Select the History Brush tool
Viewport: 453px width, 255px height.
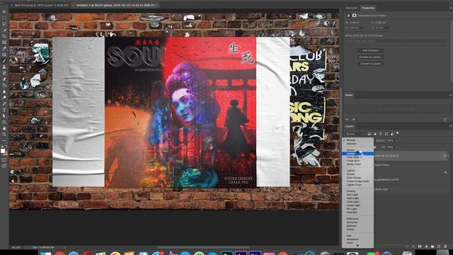pyautogui.click(x=4, y=73)
